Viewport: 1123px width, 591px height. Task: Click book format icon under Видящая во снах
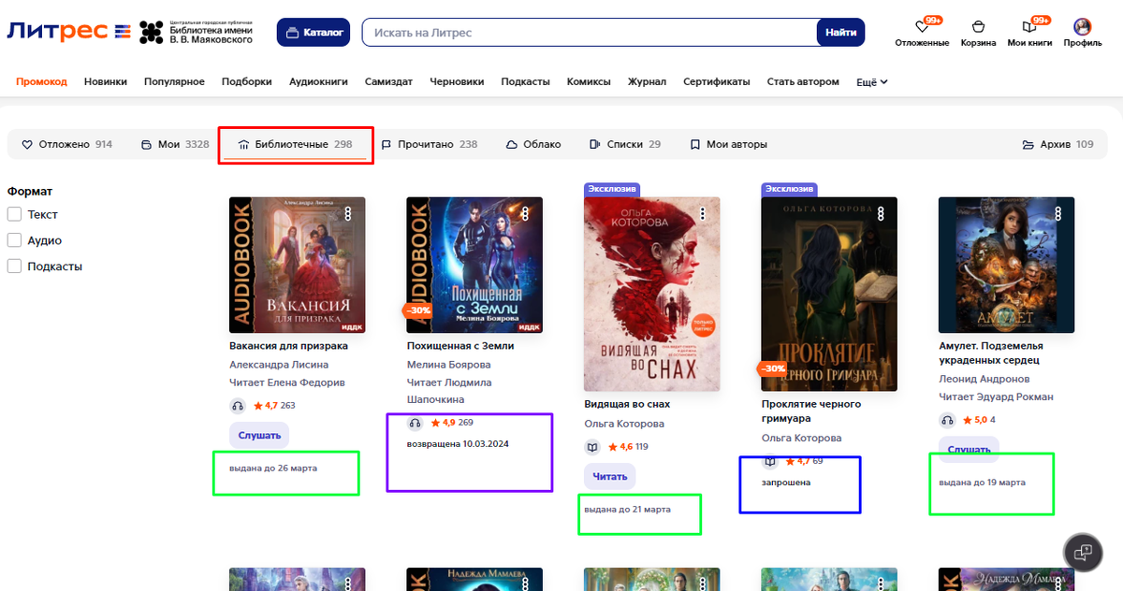pos(592,447)
